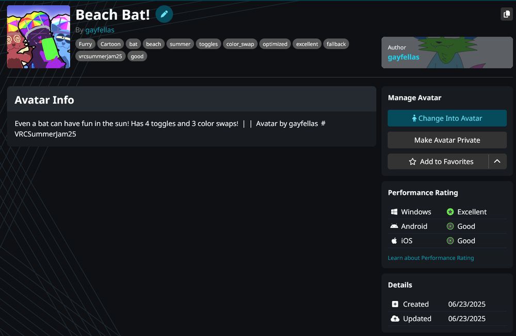Click the Excellent rating text

coord(472,212)
